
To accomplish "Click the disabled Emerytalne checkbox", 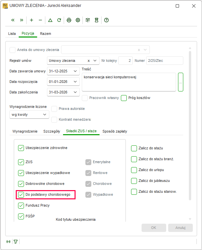I will coord(88,162).
